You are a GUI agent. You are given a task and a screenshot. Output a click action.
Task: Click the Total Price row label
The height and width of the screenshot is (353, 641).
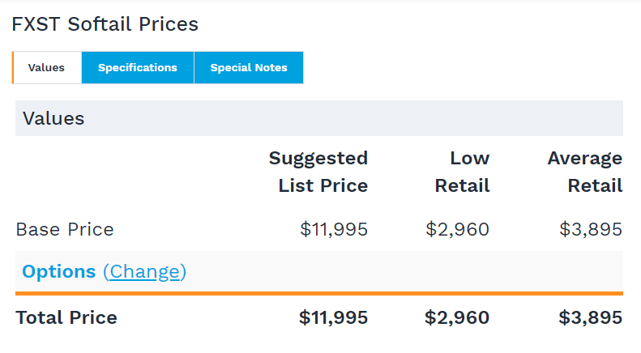66,317
